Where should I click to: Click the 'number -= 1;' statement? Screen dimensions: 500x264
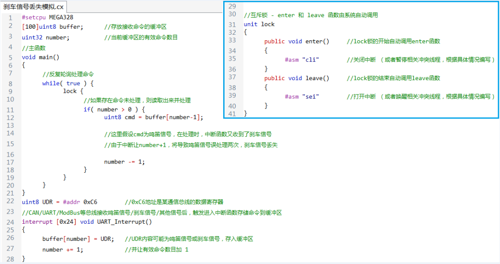pos(125,162)
